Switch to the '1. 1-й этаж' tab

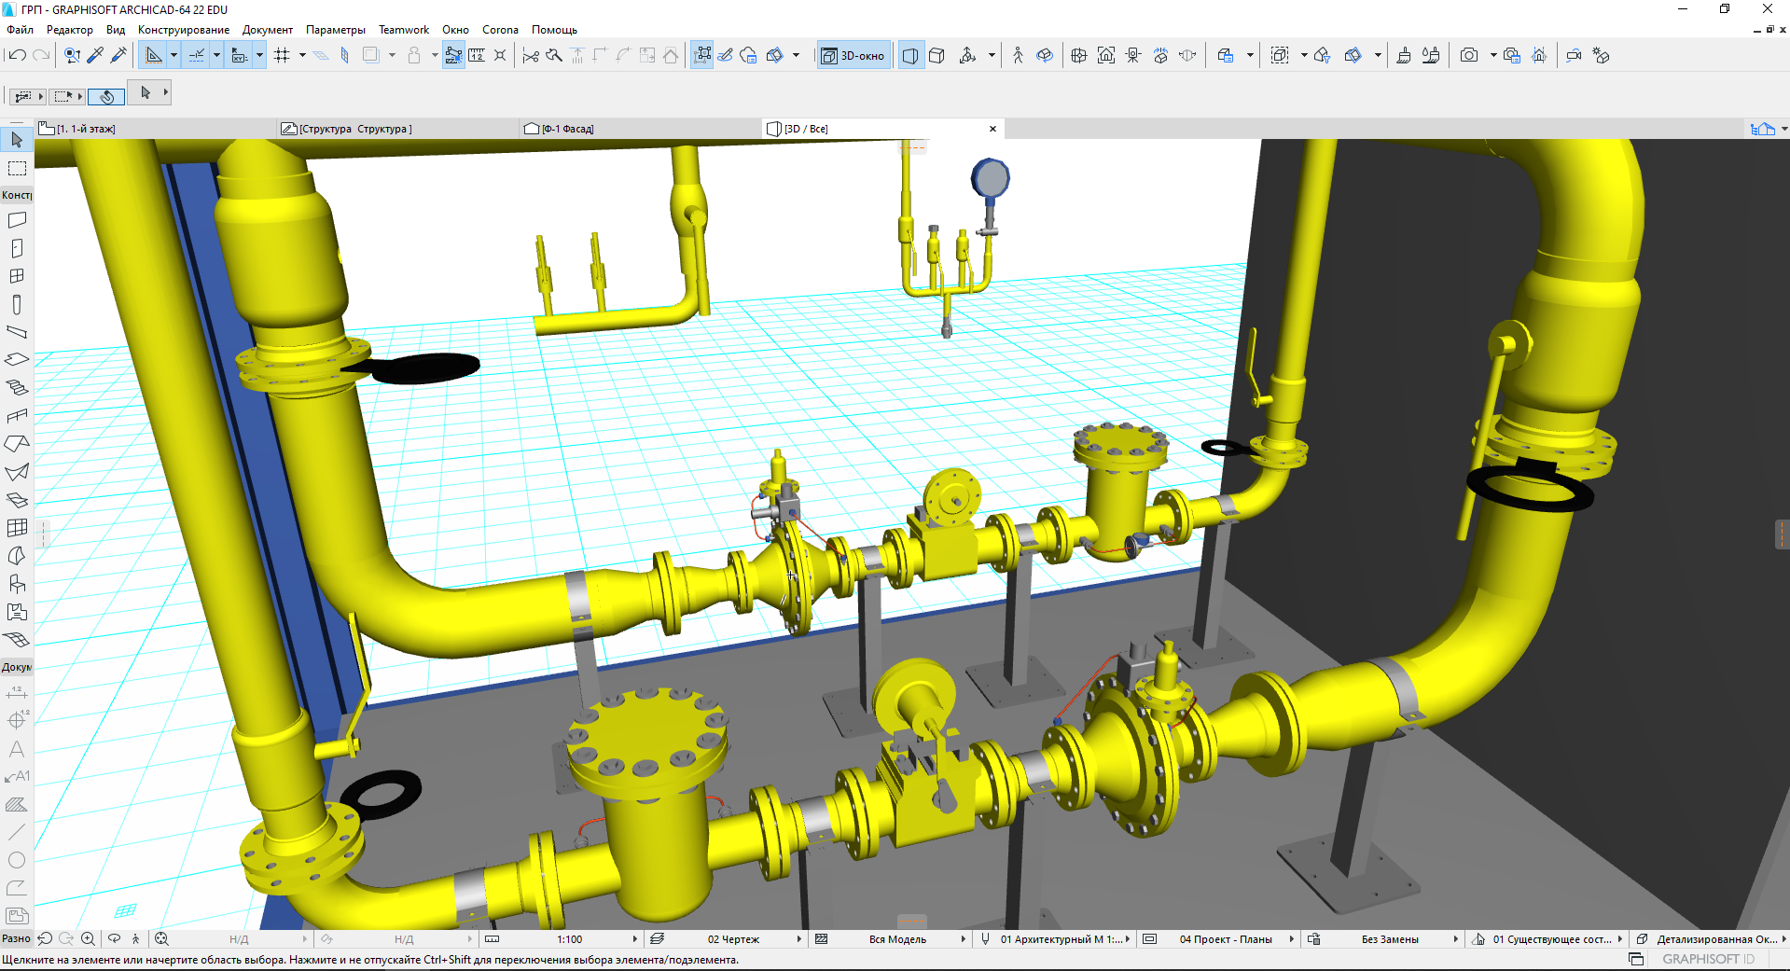tap(86, 129)
